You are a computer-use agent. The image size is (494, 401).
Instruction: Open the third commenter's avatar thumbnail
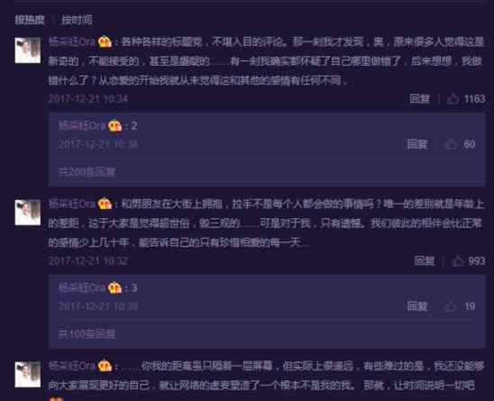28,374
